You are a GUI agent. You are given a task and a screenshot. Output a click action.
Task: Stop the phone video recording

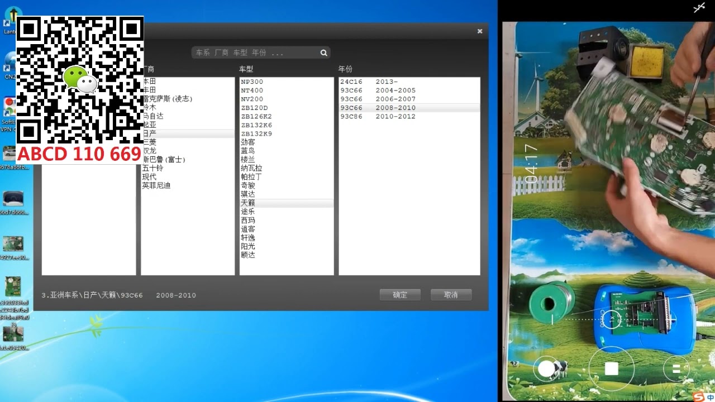click(612, 368)
